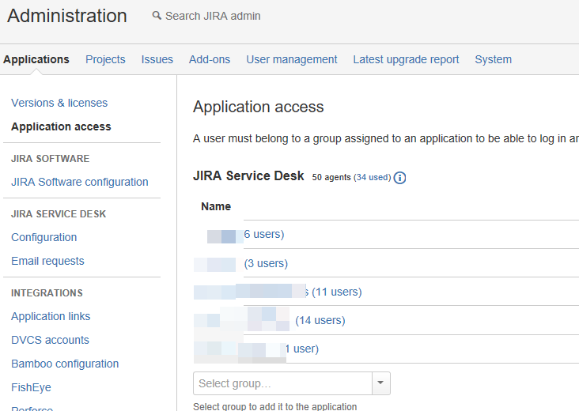Click the Name column header

click(216, 206)
